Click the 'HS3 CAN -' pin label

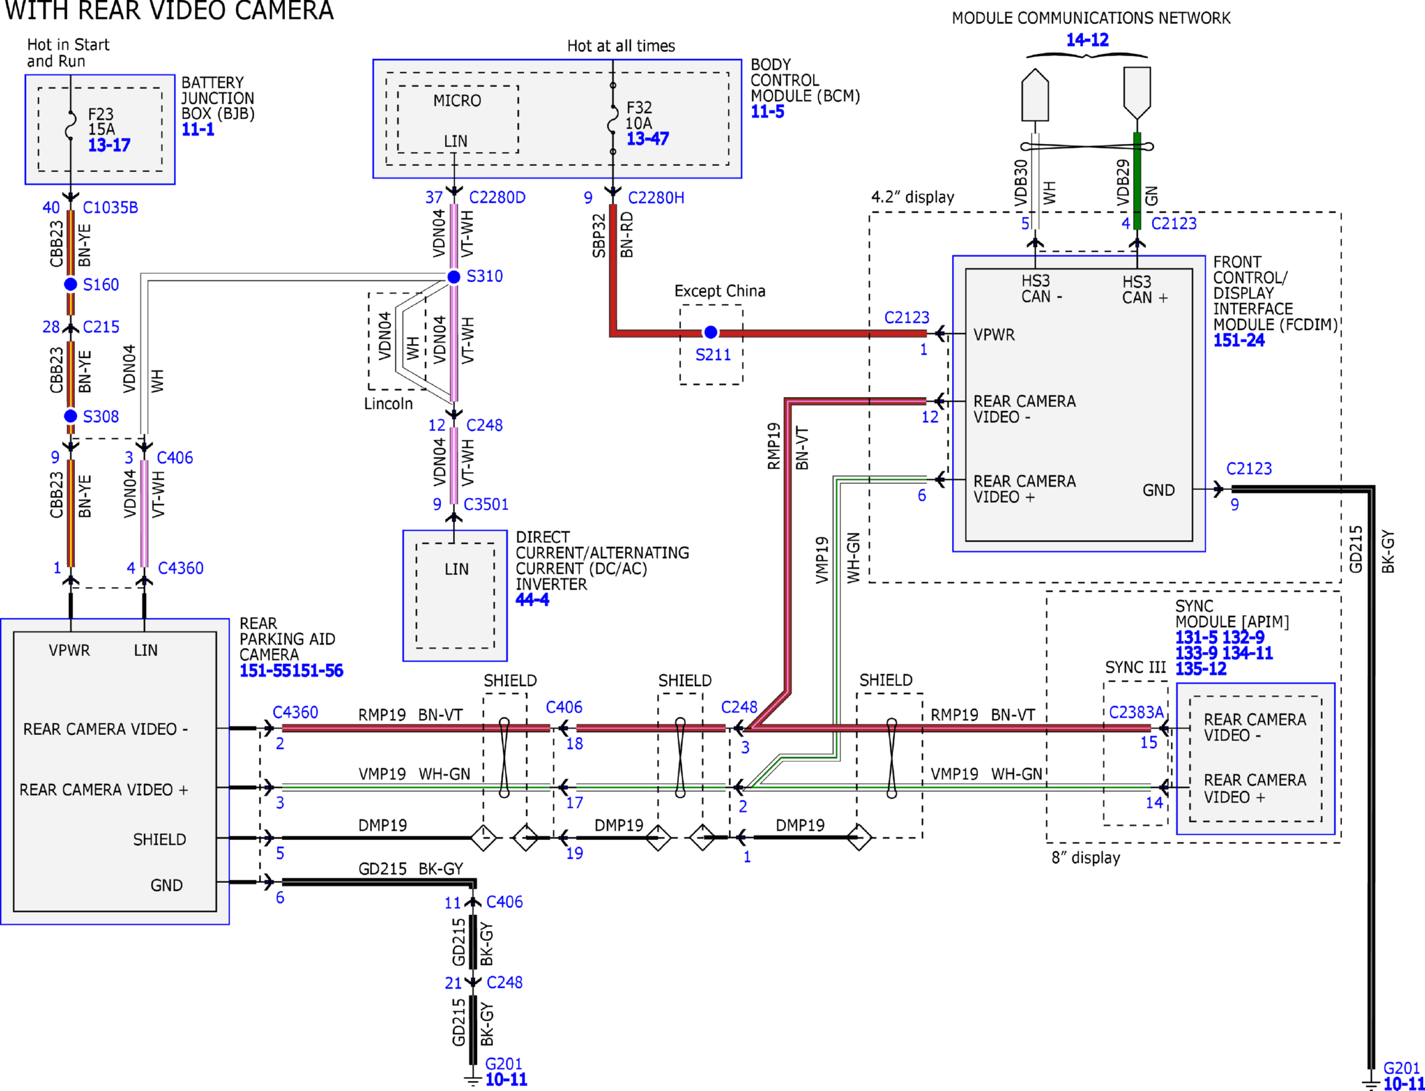point(1042,288)
